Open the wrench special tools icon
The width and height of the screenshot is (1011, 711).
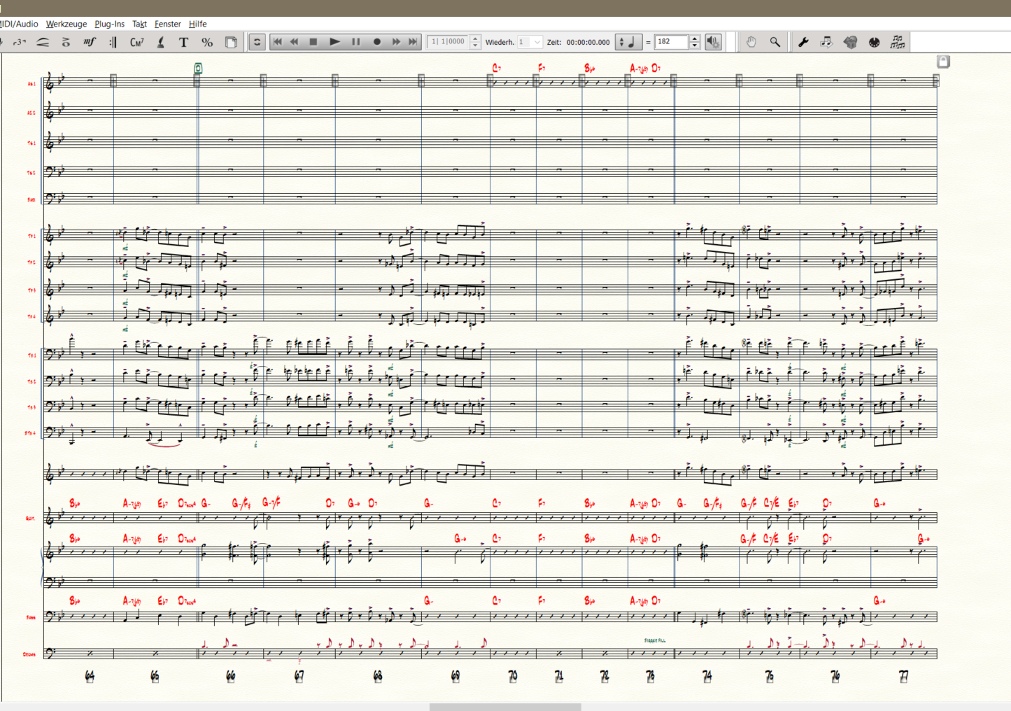coord(803,42)
